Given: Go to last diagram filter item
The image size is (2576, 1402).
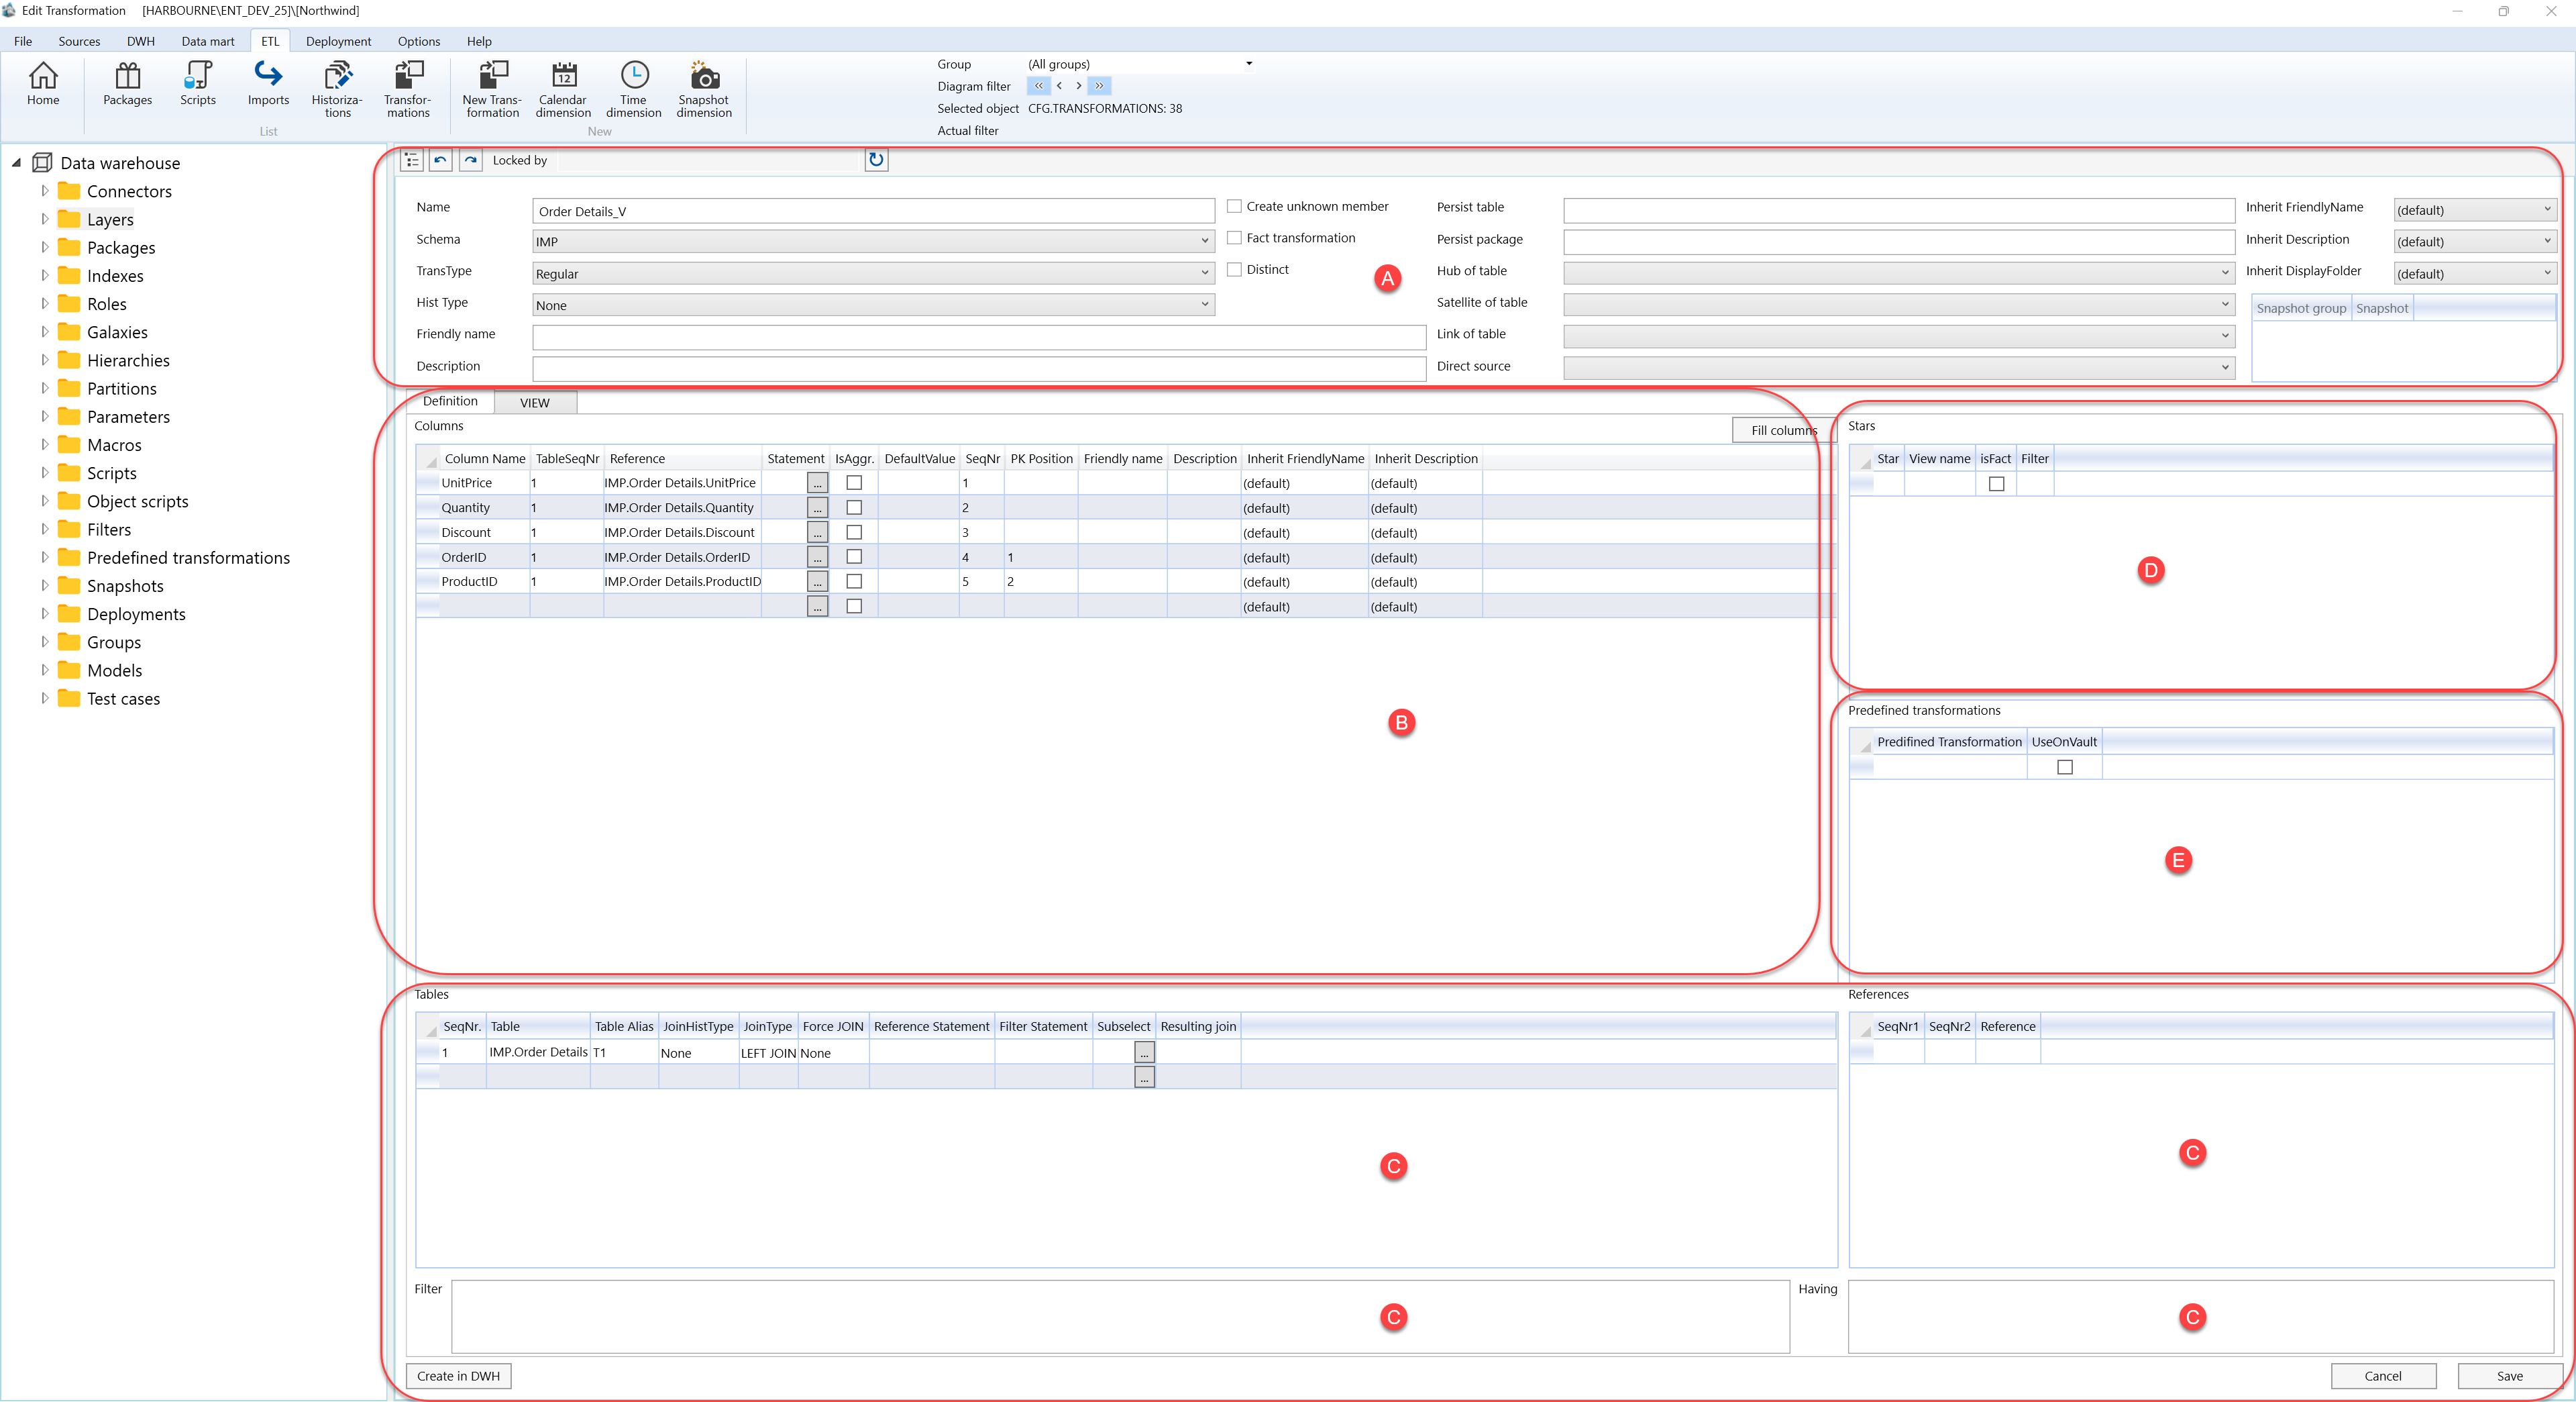Looking at the screenshot, I should [1099, 86].
